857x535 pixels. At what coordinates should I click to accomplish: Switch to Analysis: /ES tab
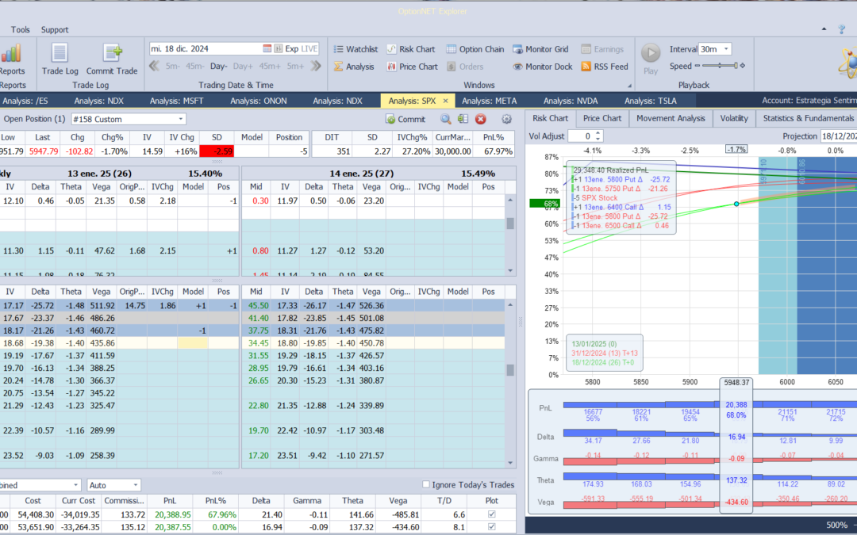coord(25,101)
